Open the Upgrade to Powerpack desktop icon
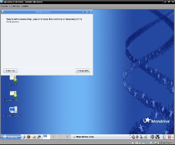This screenshot has width=175, height=145. point(13,96)
